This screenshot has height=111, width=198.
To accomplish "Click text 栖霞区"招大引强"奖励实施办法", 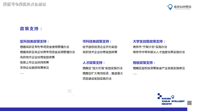I will tap(102, 68).
